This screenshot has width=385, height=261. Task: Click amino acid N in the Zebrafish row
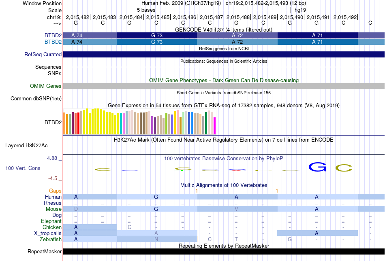pyautogui.click(x=156, y=240)
